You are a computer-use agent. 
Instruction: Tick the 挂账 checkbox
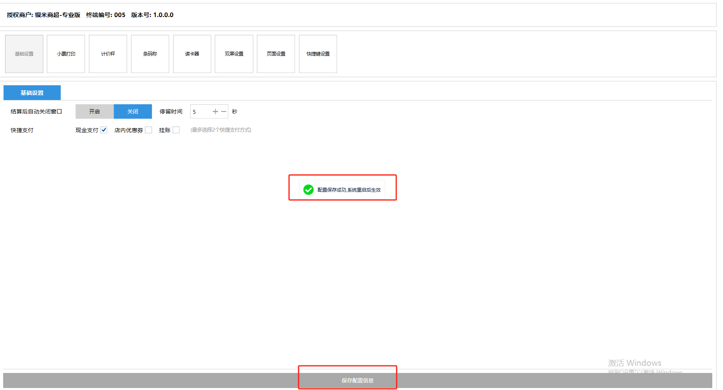point(176,130)
